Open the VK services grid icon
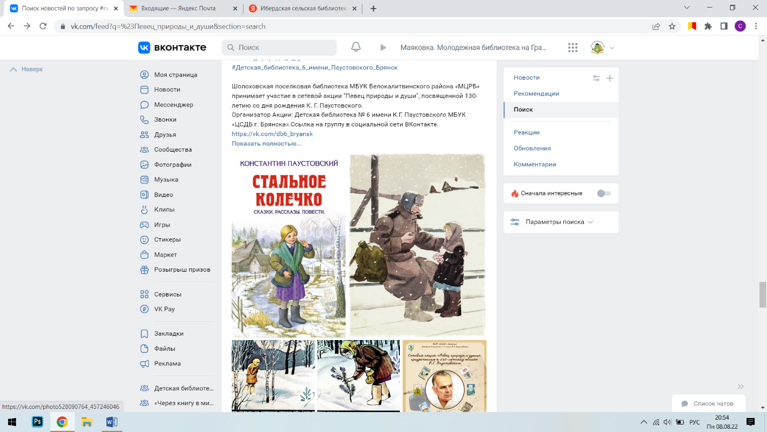Screen dimensions: 767x432 point(572,47)
